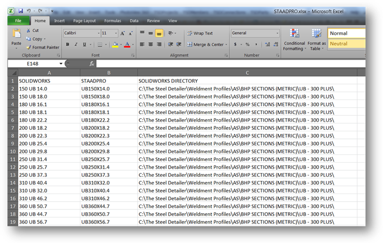Undo the last action in quick access toolbar
This screenshot has height=243, width=383.
click(28, 11)
